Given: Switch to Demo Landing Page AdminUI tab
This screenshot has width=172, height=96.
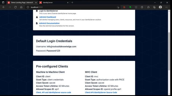Looking at the screenshot, I should pyautogui.click(x=22, y=3).
